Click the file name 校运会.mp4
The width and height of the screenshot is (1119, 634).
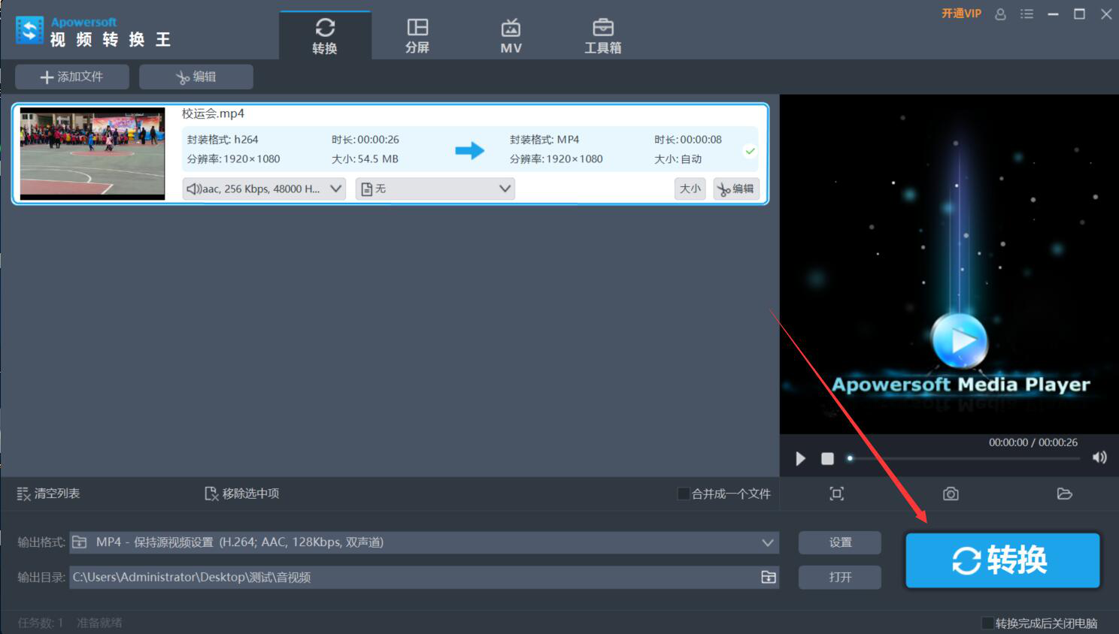click(213, 113)
